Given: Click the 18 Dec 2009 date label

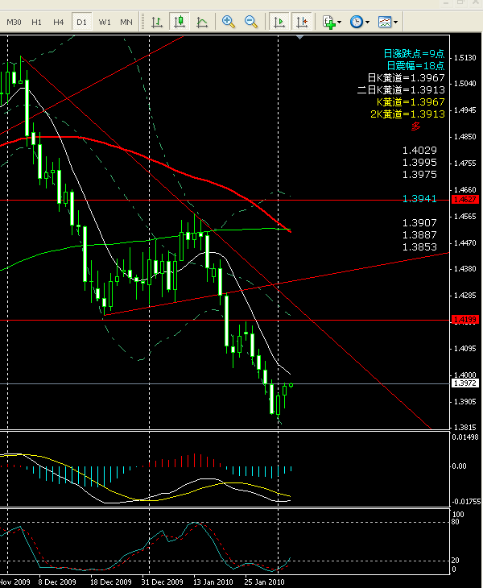Looking at the screenshot, I should click(x=111, y=582).
